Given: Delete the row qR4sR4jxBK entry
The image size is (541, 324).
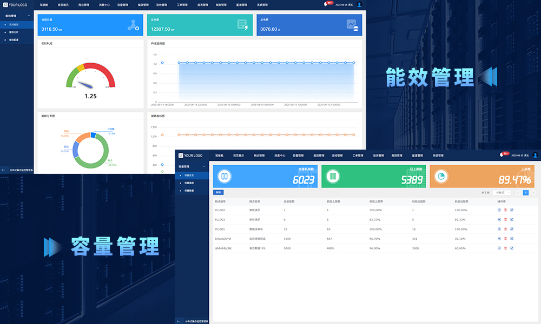Looking at the screenshot, I should (505, 248).
